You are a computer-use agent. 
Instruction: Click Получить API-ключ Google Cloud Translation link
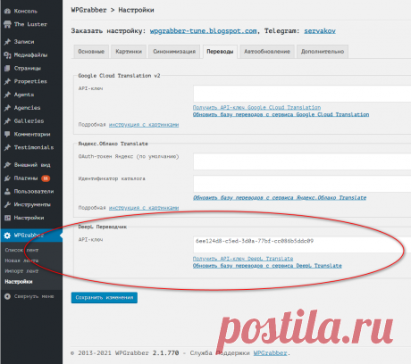tap(256, 107)
